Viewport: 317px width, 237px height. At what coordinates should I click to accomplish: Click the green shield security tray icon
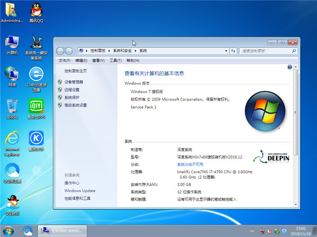[277, 232]
